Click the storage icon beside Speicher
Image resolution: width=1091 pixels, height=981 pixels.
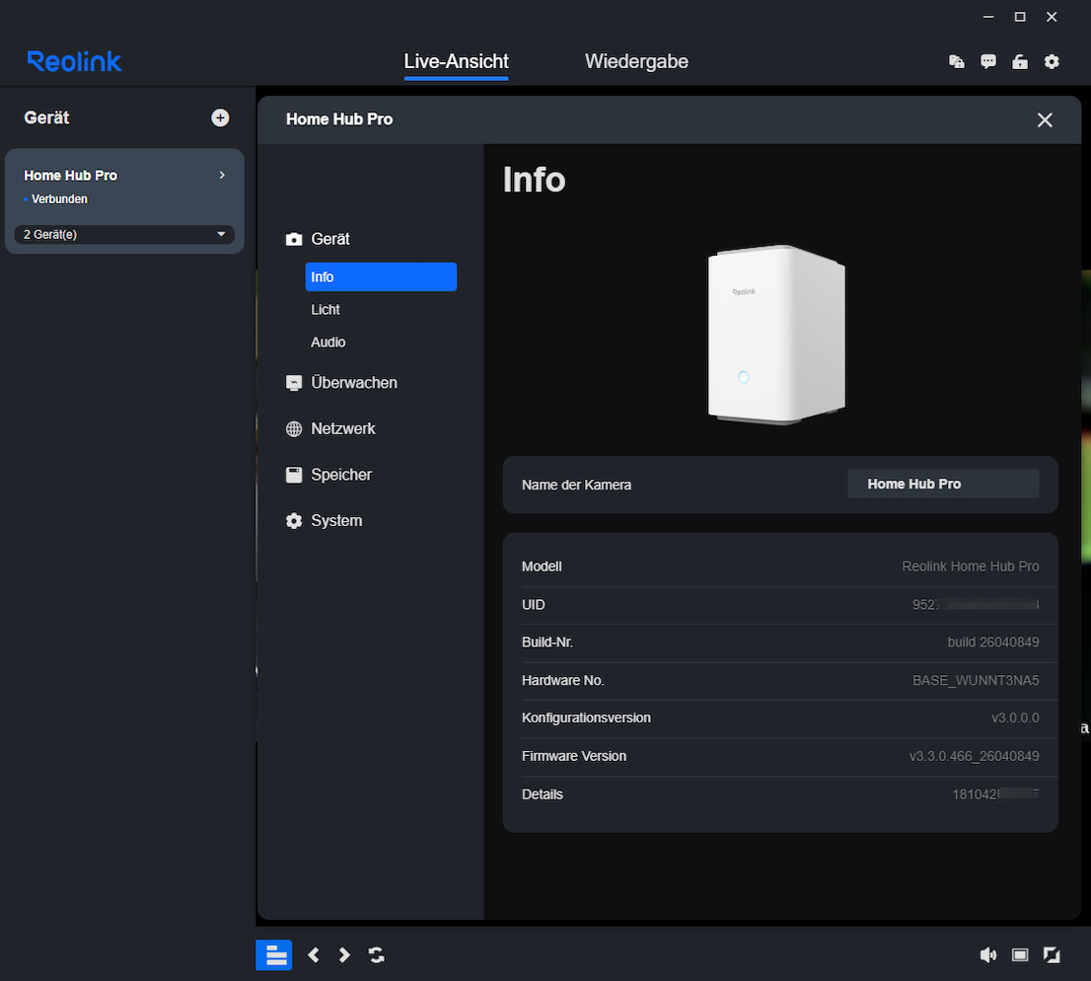pyautogui.click(x=294, y=475)
